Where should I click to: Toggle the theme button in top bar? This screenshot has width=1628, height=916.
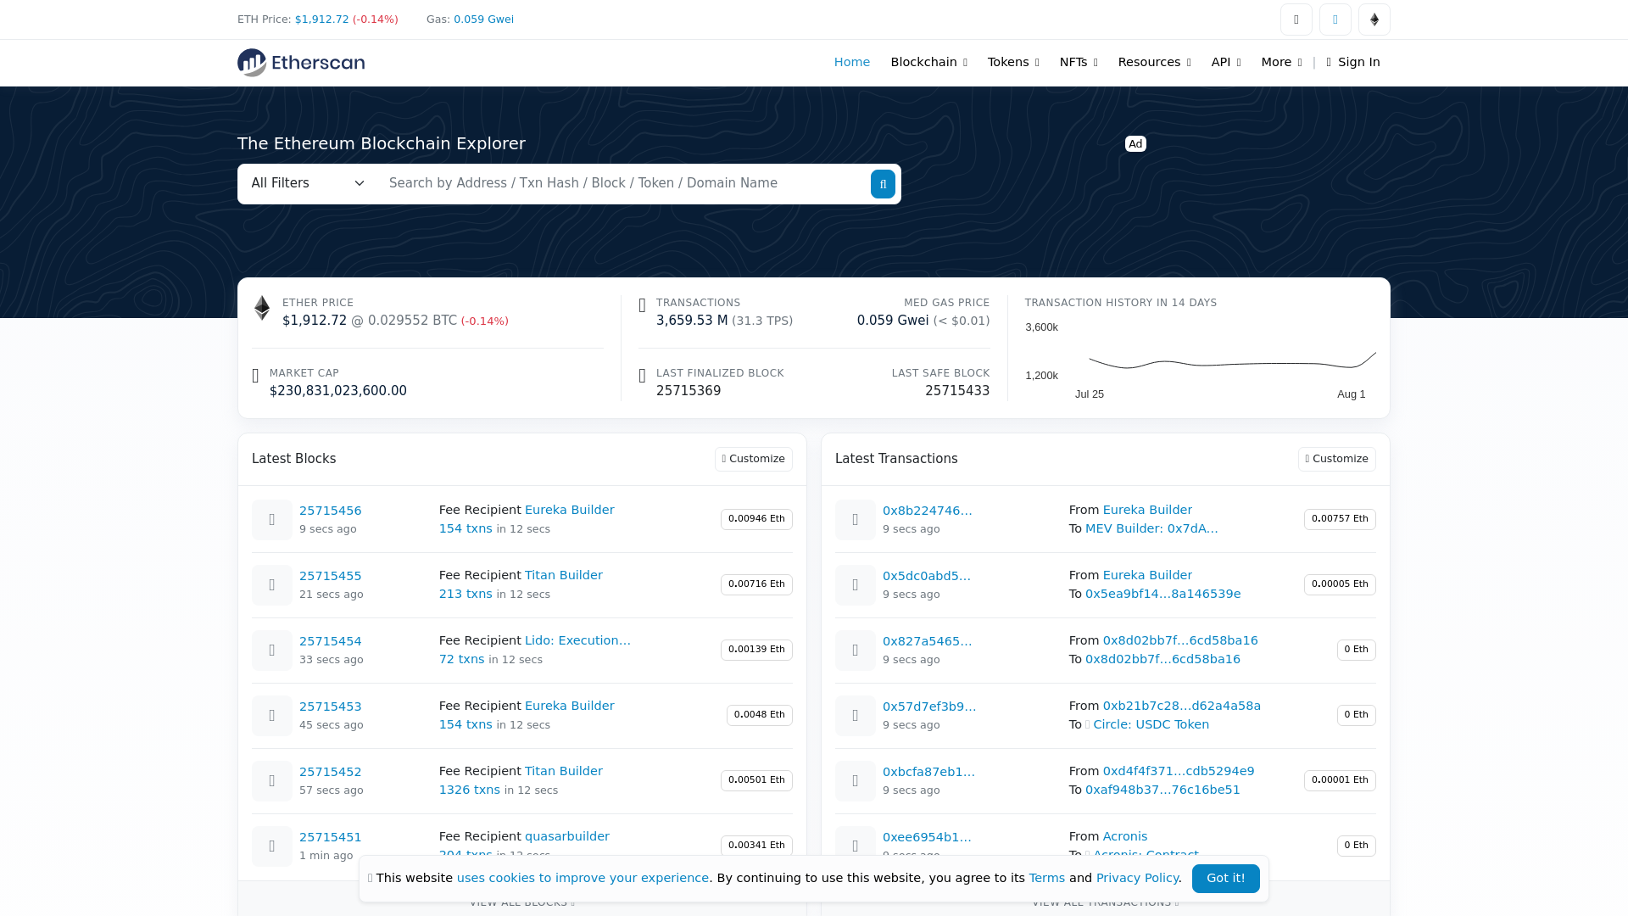pyautogui.click(x=1335, y=20)
